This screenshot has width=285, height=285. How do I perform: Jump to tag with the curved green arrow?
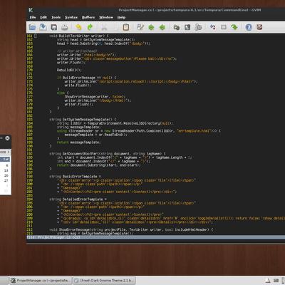tap(234, 27)
